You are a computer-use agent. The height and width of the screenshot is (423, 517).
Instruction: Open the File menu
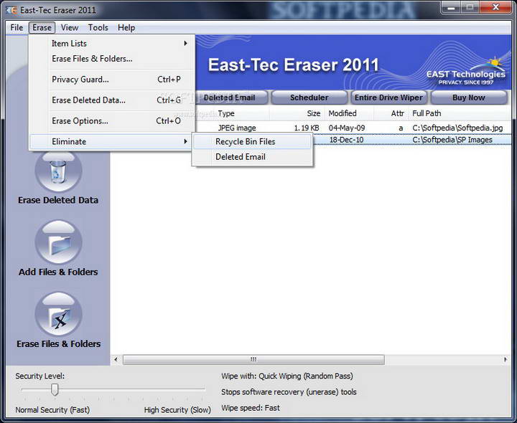[x=17, y=28]
